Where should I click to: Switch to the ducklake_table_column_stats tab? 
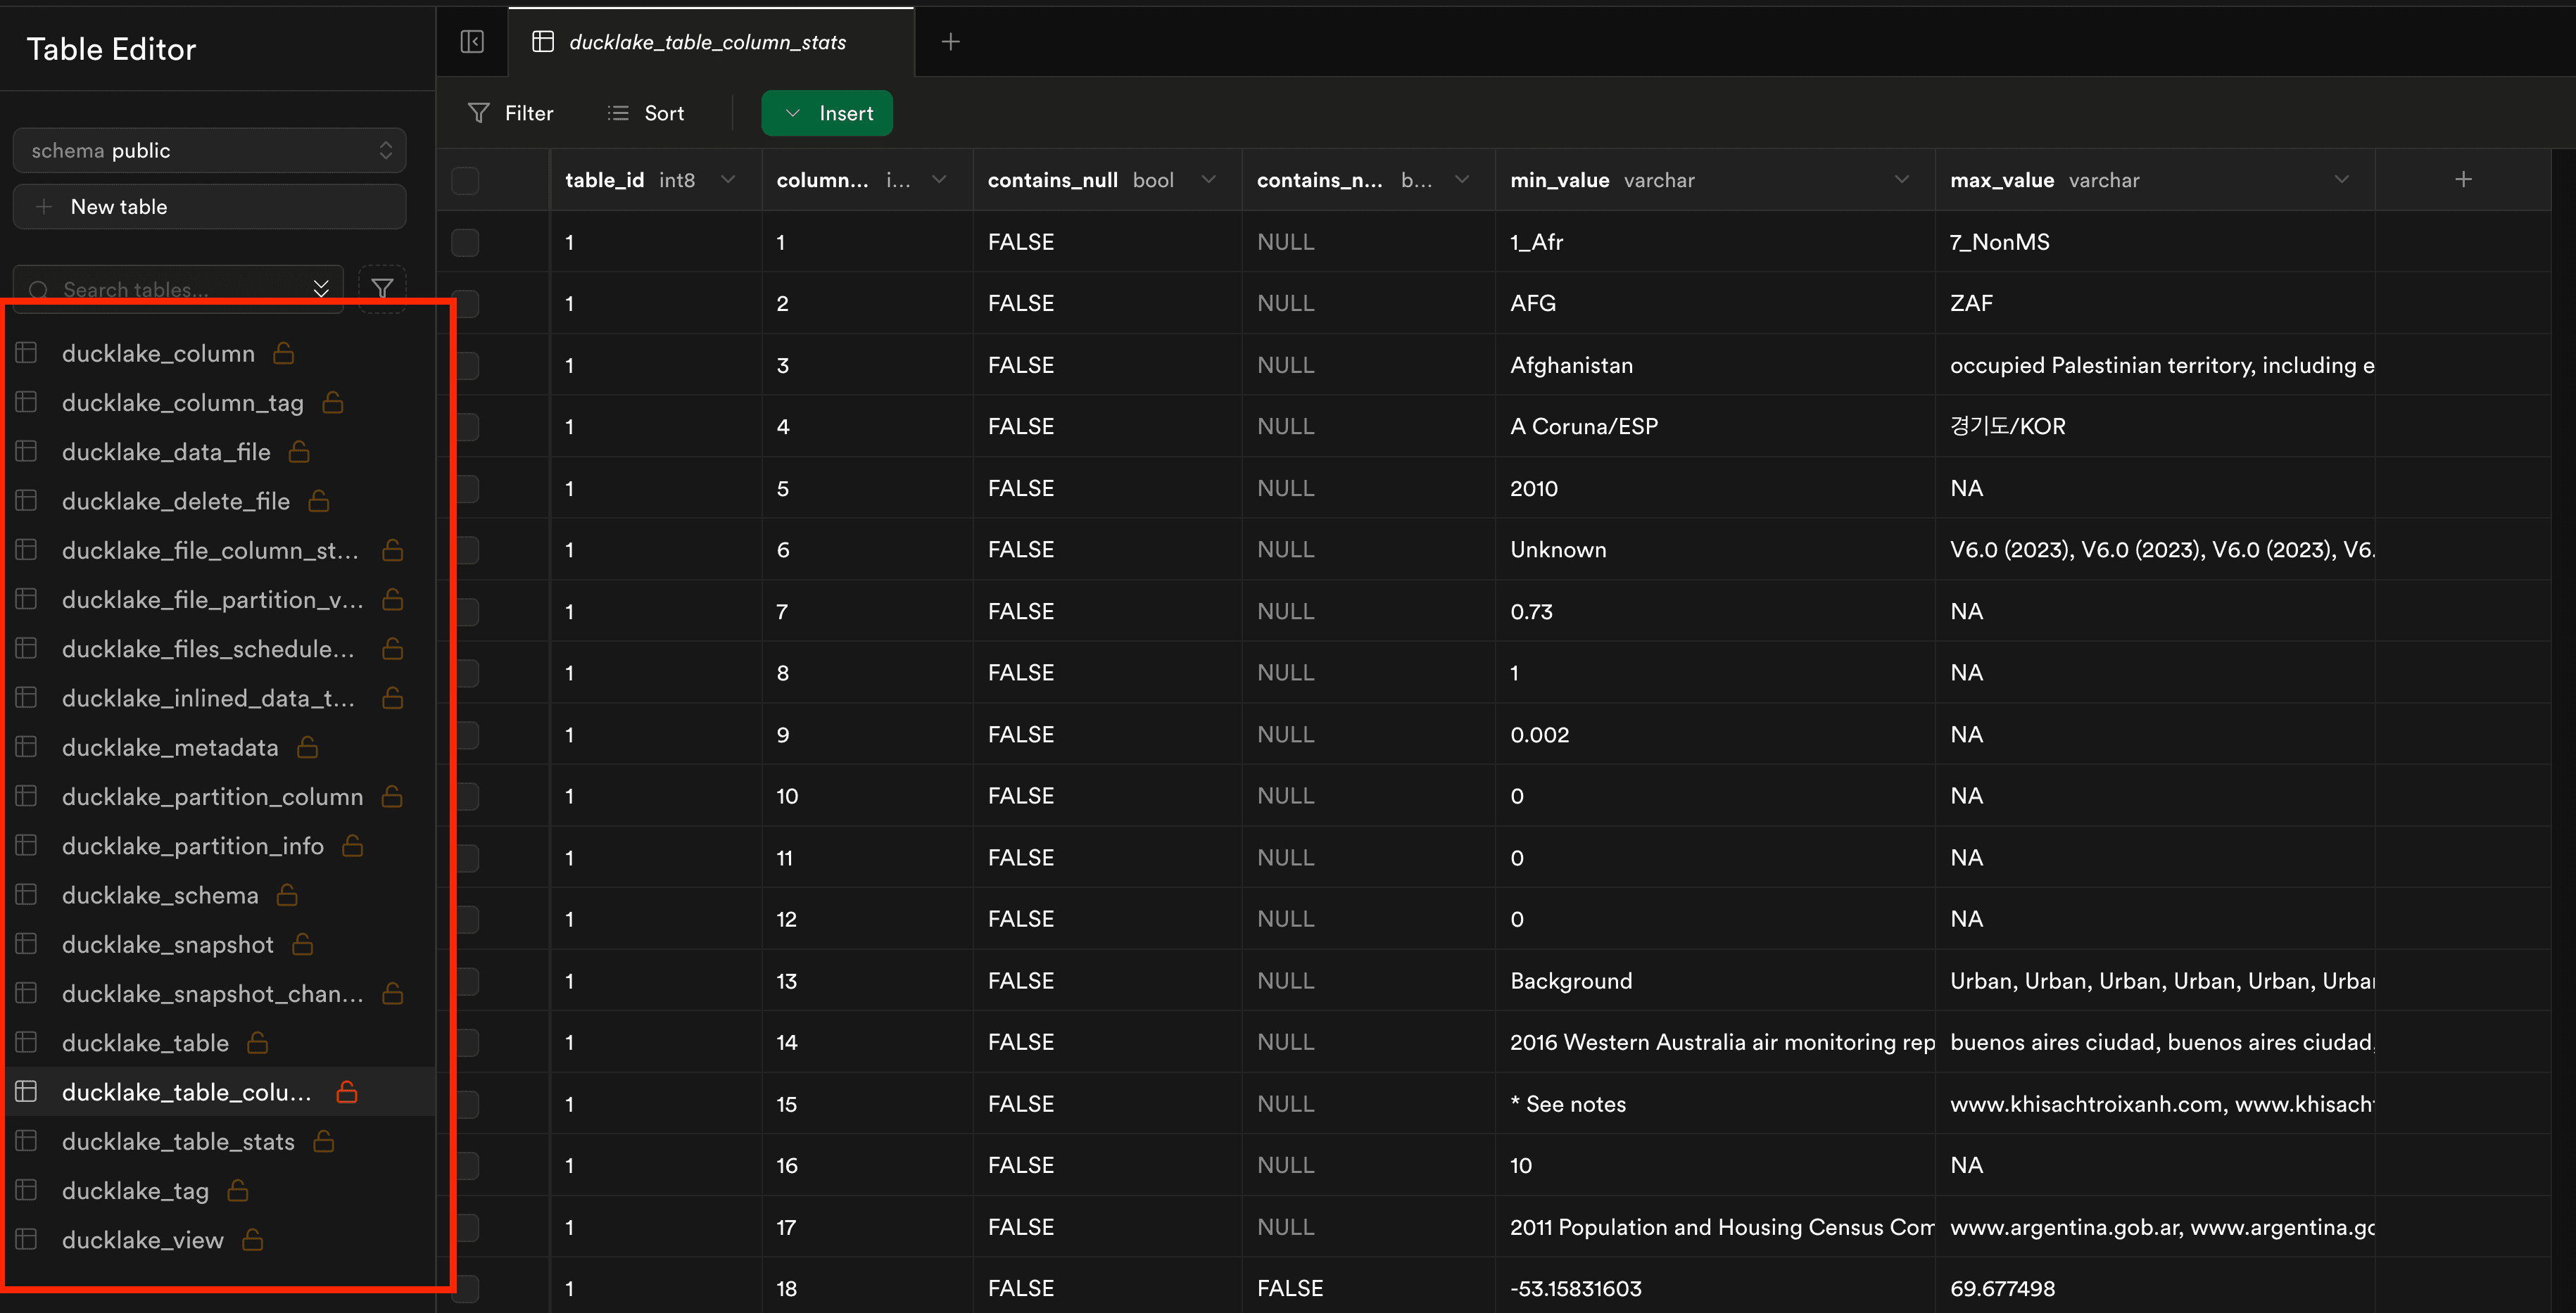[x=707, y=42]
